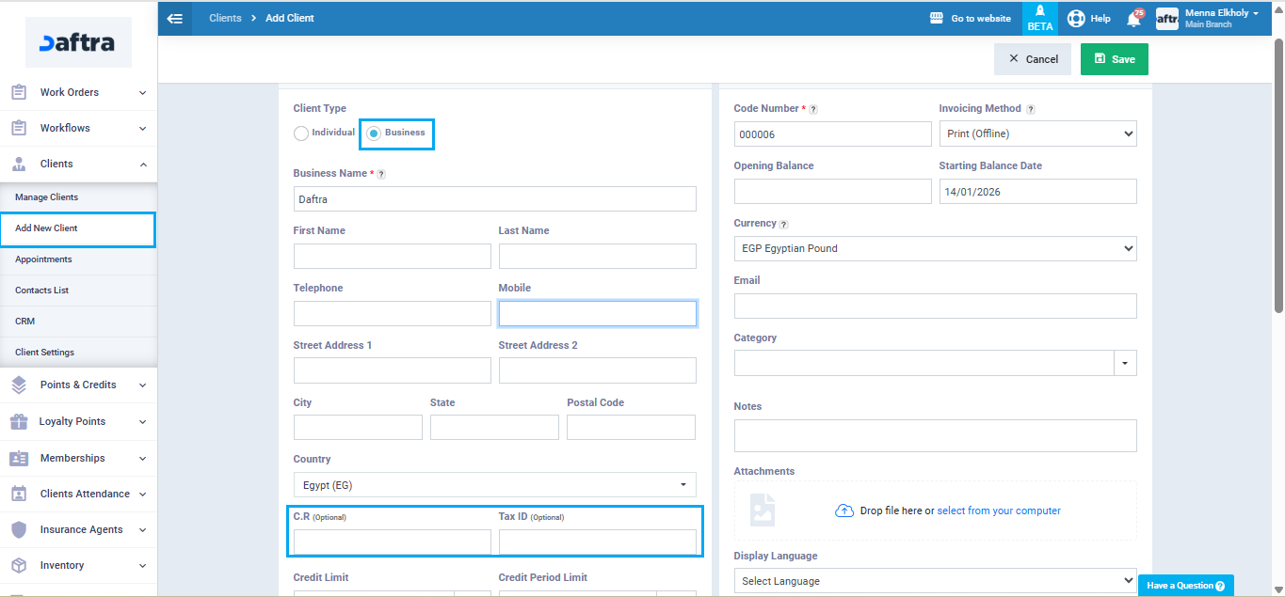Click the sidebar collapse arrow icon
1285x597 pixels.
pos(174,18)
